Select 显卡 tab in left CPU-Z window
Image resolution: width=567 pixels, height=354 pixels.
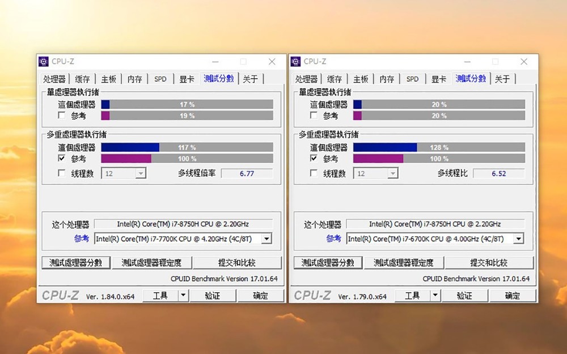pyautogui.click(x=187, y=79)
